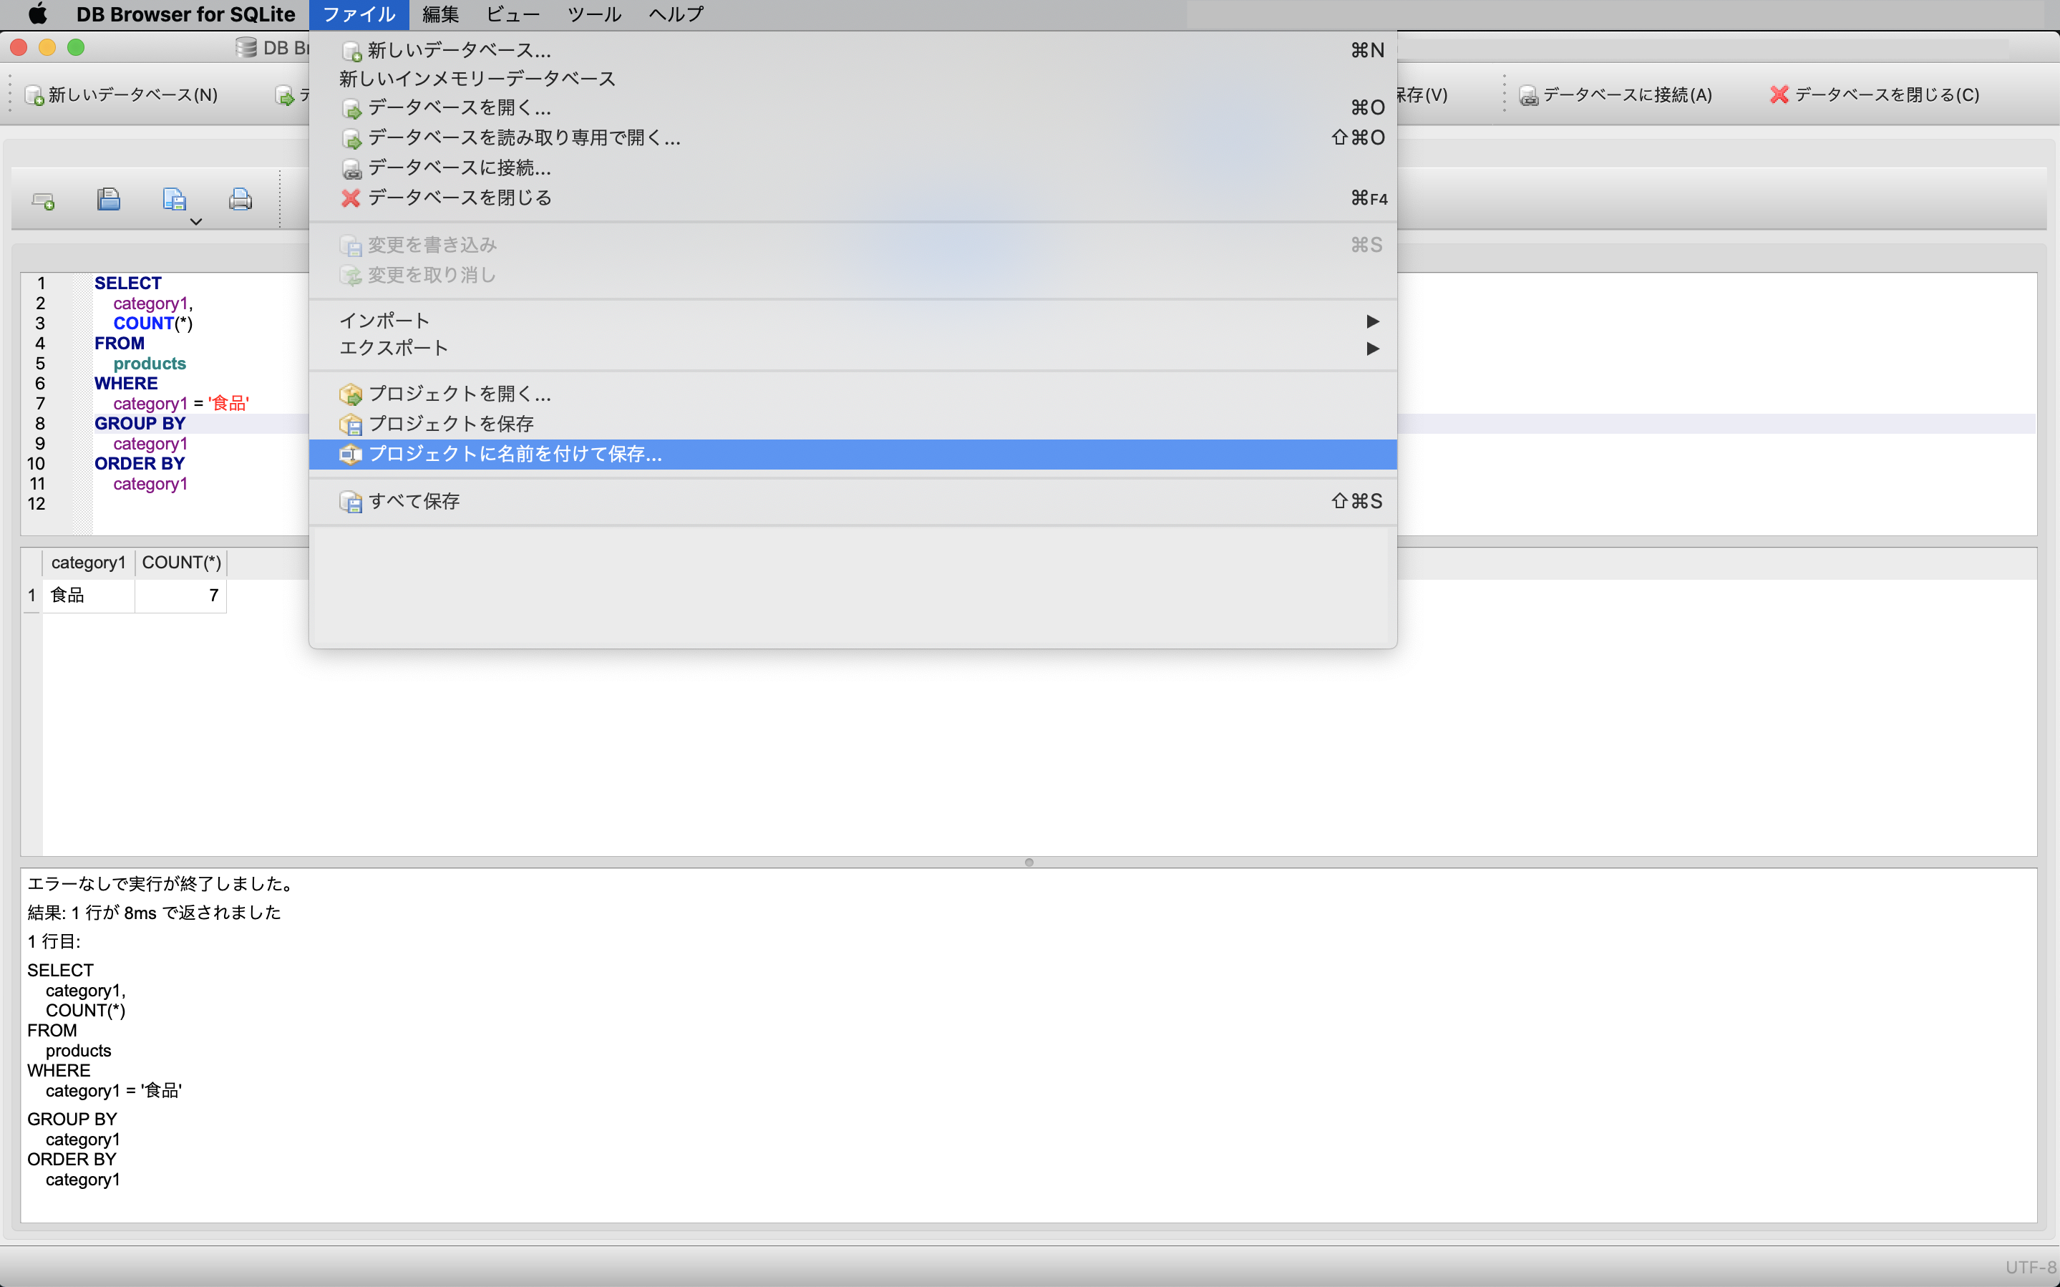Expand the エクスポート submenu

[x=852, y=348]
